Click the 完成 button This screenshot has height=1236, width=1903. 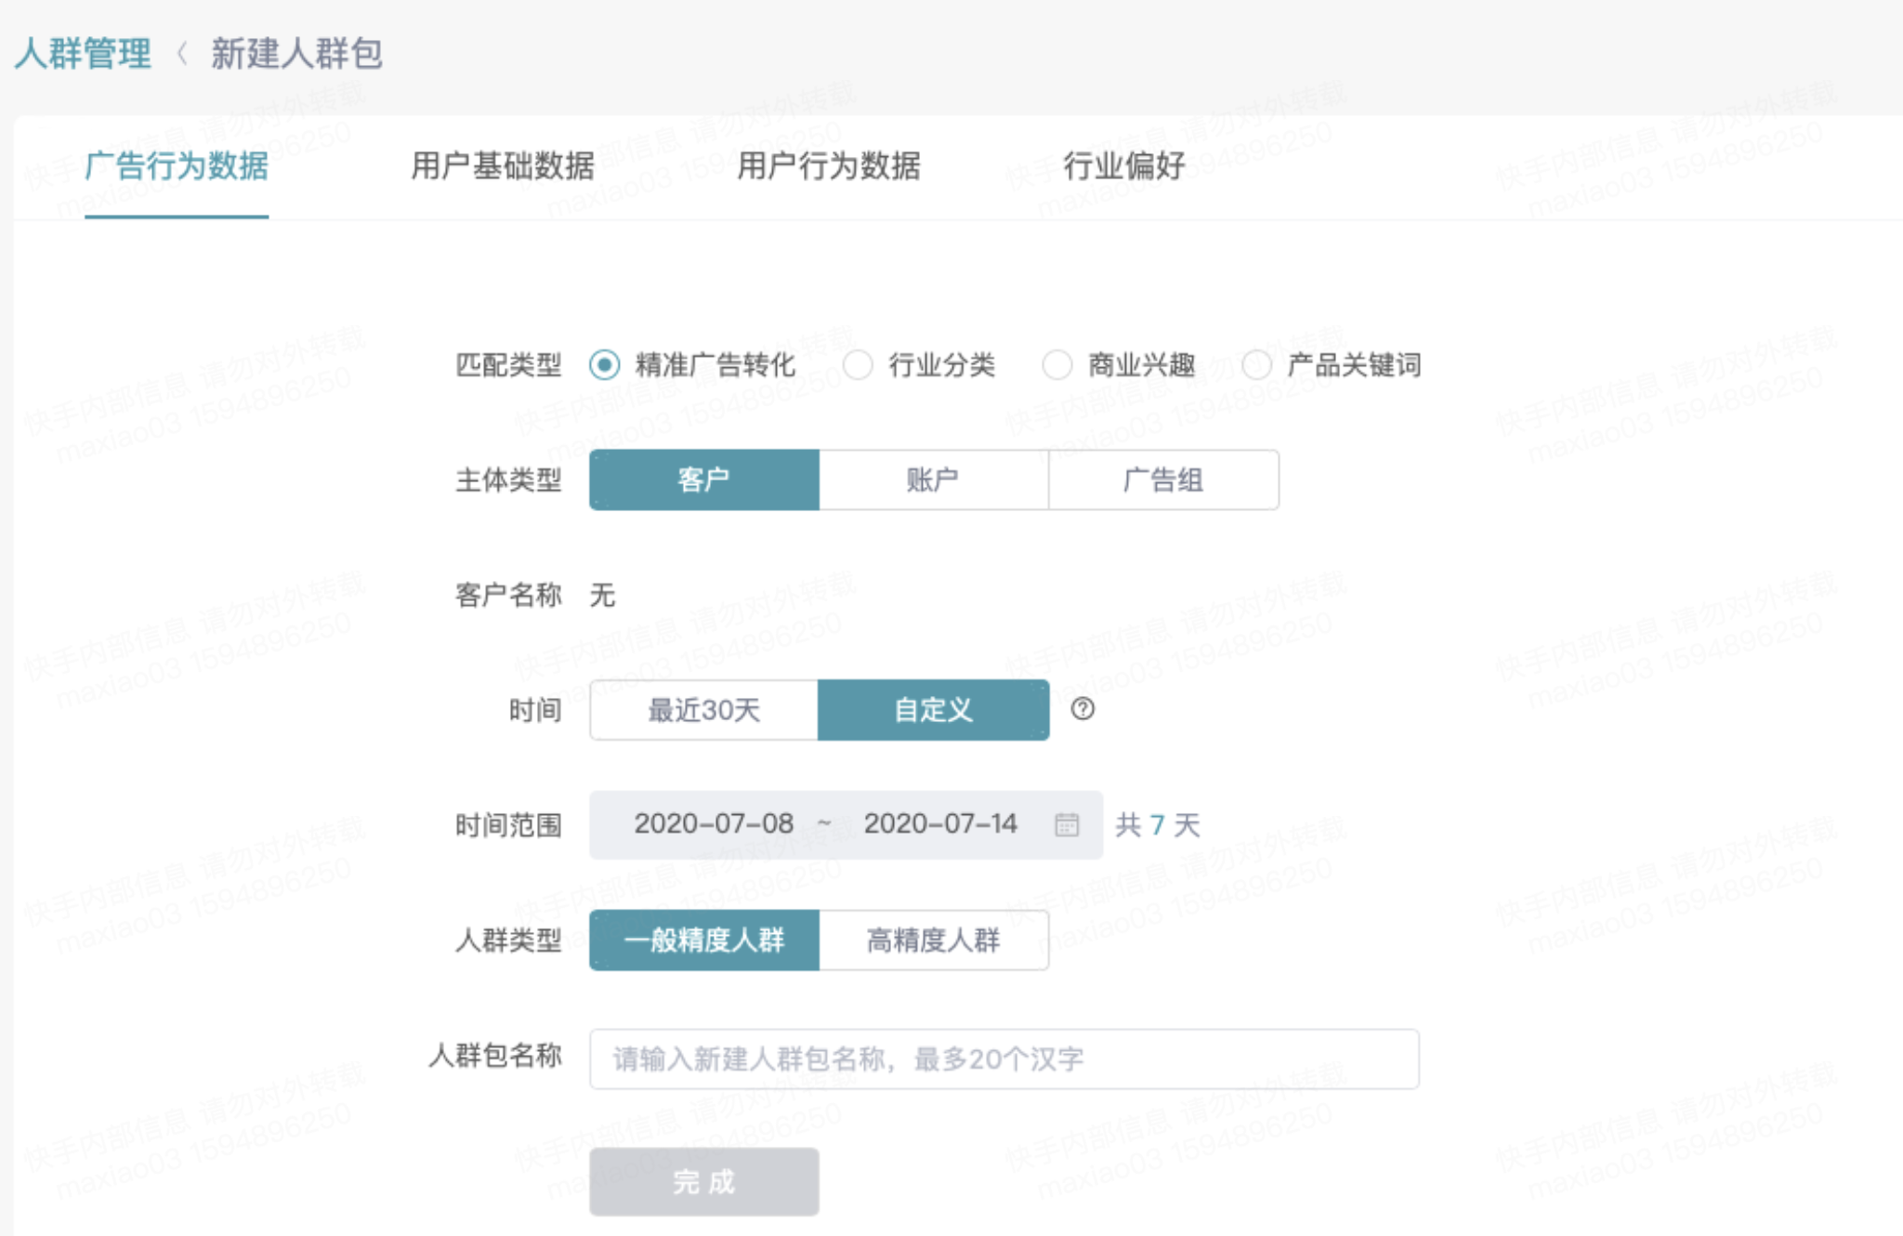coord(704,1182)
